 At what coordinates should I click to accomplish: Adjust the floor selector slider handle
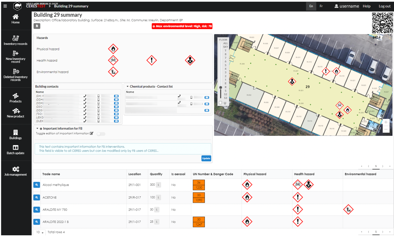click(x=220, y=87)
